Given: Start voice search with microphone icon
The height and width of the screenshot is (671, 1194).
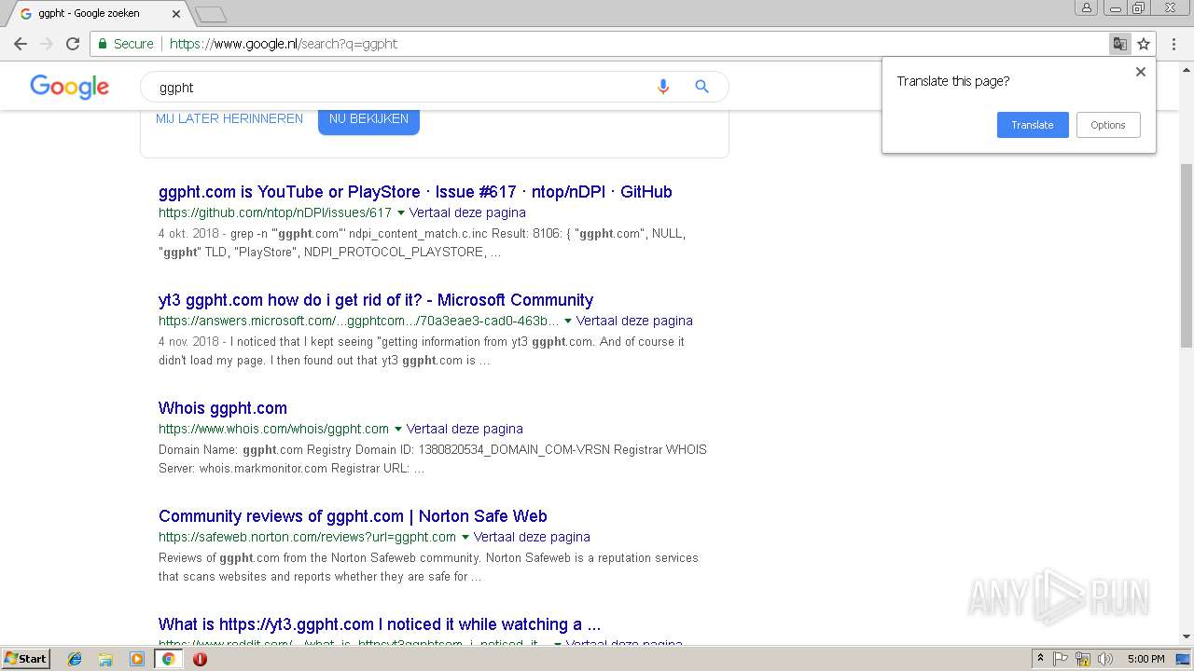Looking at the screenshot, I should point(663,87).
